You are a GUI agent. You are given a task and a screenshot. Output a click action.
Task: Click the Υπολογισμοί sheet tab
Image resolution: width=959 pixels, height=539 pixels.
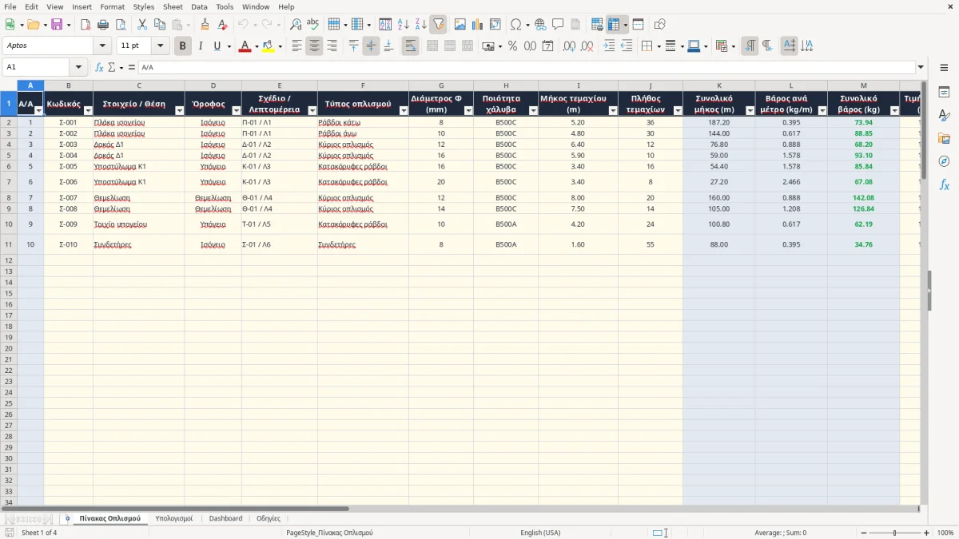point(174,518)
